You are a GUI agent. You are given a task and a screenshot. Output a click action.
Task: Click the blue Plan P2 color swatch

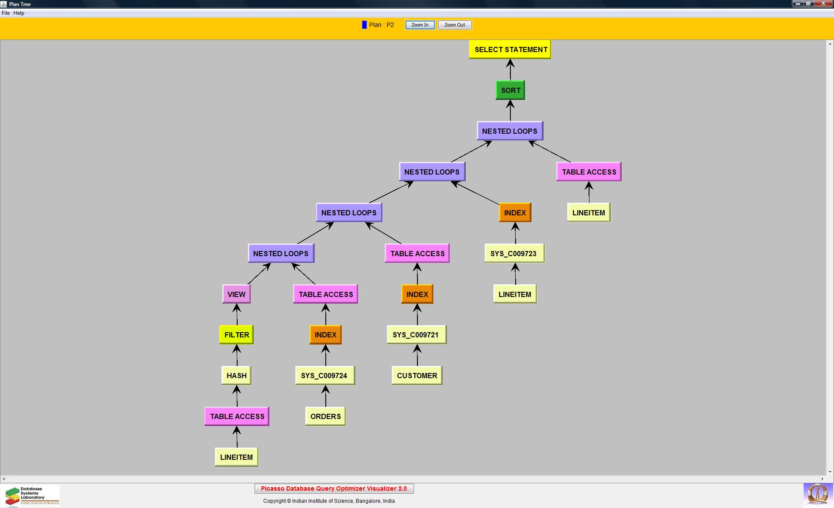364,25
